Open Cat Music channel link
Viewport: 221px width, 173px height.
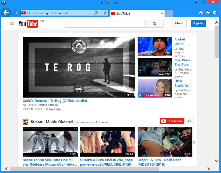pos(185,90)
